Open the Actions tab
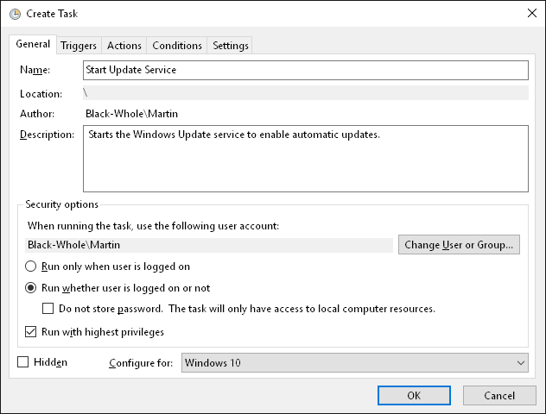Screen dimensions: 546x414 click(124, 46)
